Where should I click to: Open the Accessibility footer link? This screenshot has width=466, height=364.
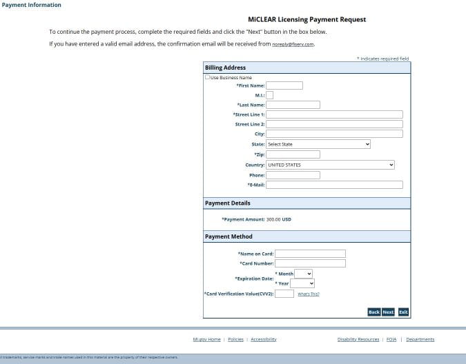pos(264,339)
